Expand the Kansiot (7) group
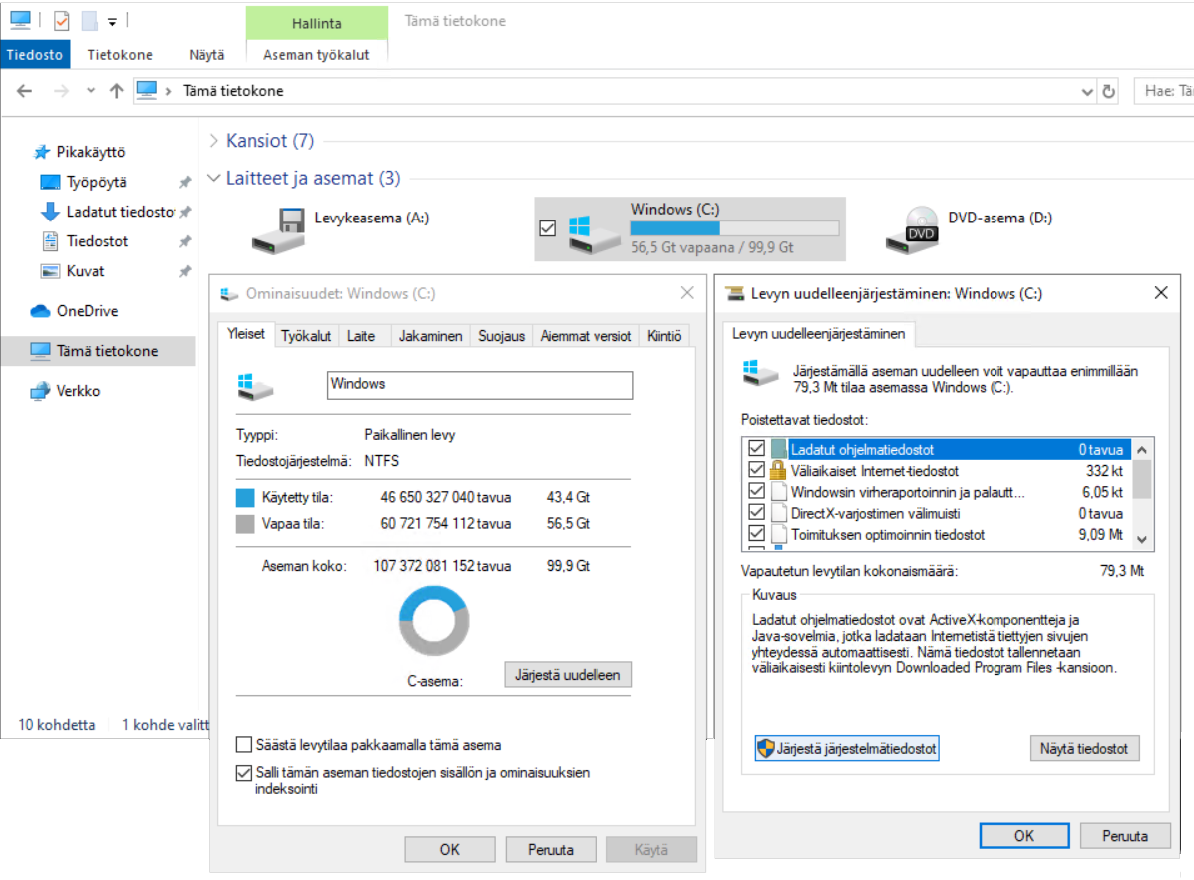Viewport: 1194px width, 880px height. [x=214, y=141]
